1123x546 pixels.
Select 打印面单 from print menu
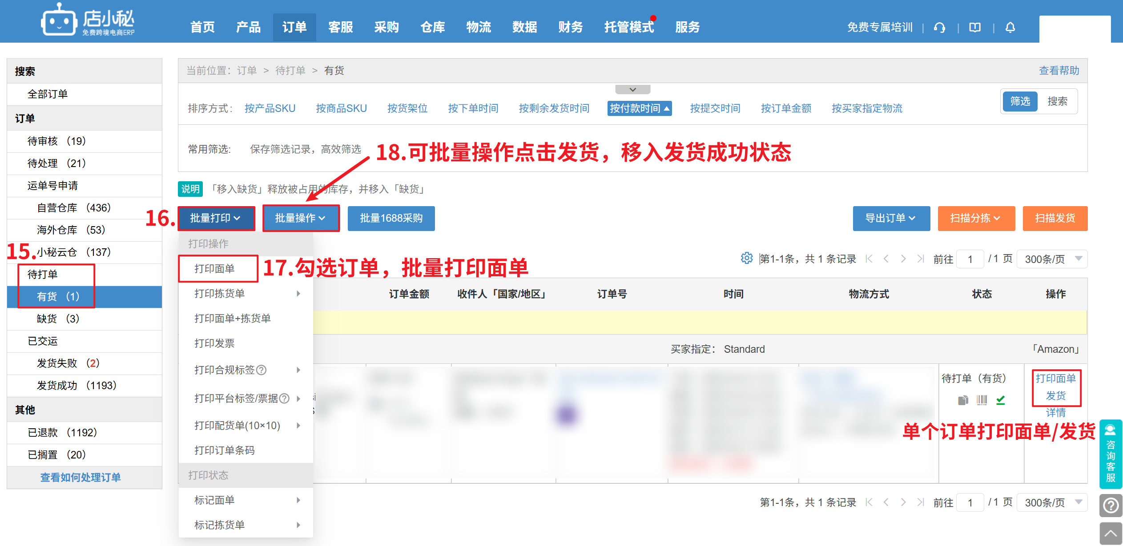[x=214, y=268]
